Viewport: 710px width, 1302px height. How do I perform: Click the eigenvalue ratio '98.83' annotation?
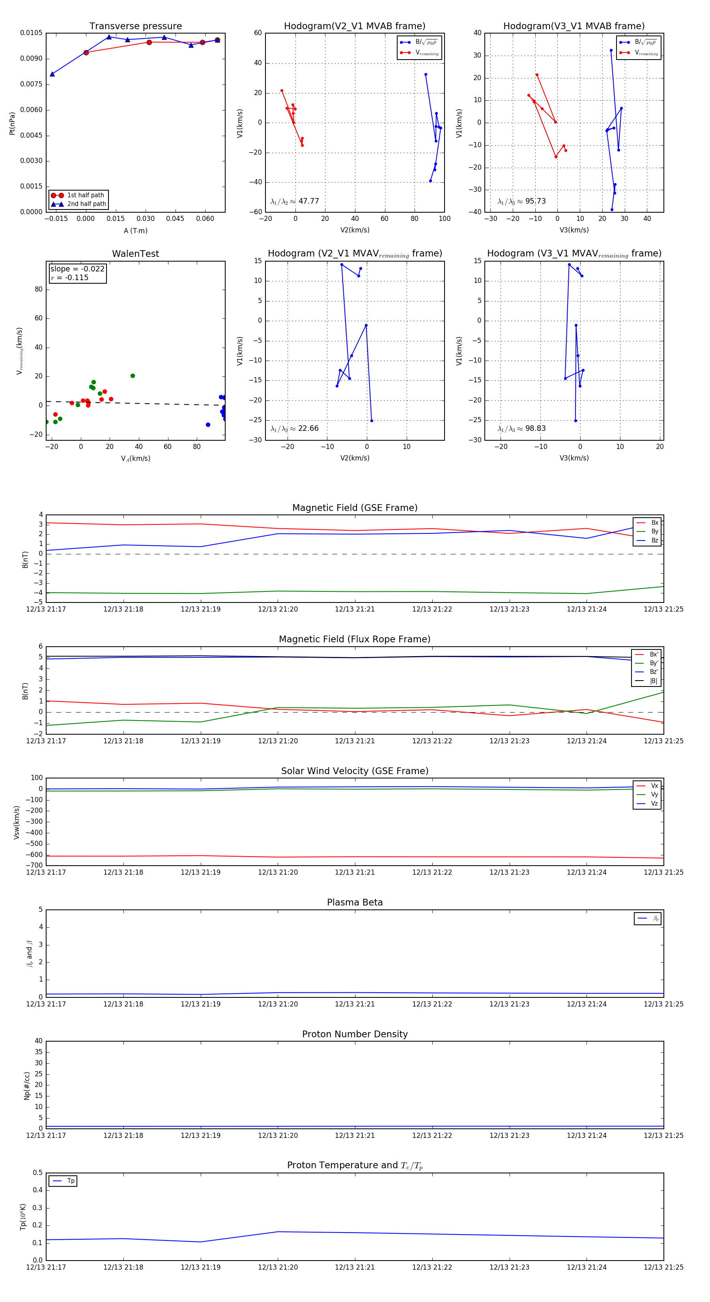(x=521, y=428)
